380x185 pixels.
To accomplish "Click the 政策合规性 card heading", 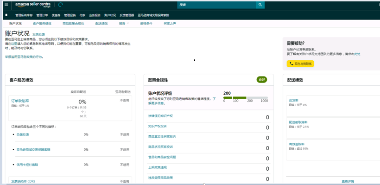I will 158,80.
